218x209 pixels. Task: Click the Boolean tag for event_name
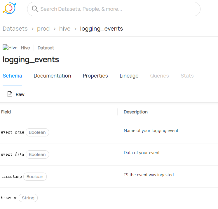click(x=37, y=132)
